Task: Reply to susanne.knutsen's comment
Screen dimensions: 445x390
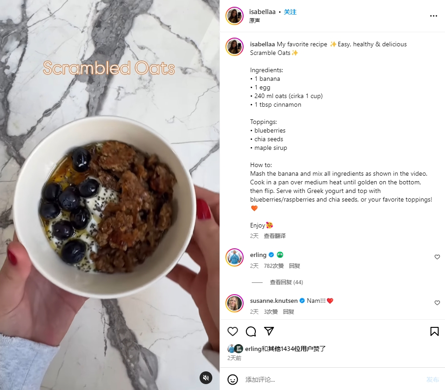Action: 289,311
